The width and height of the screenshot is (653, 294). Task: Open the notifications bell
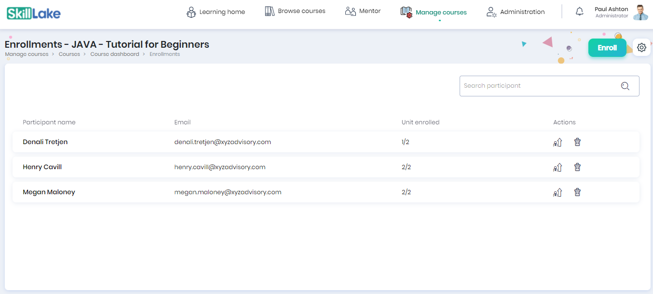[x=580, y=12]
